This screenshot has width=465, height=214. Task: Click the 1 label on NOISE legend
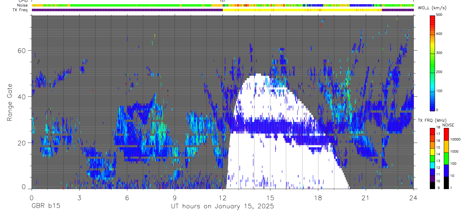point(451,188)
